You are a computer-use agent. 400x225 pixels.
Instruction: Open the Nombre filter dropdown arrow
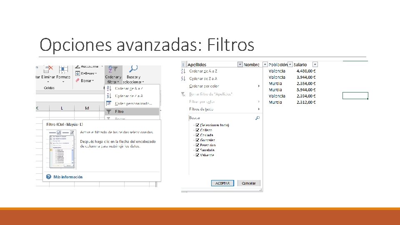[x=265, y=65]
